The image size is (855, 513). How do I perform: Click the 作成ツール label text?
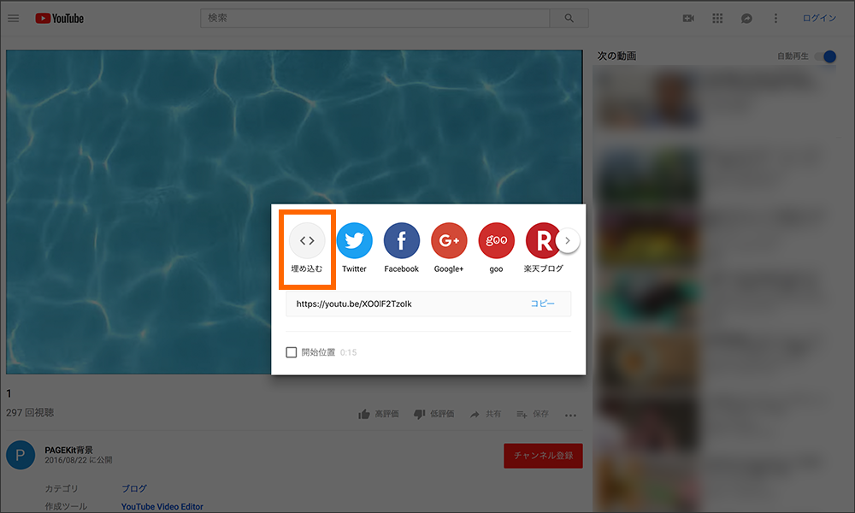66,506
